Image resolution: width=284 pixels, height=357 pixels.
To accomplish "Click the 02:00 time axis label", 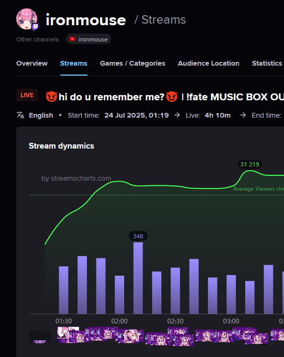I will pyautogui.click(x=119, y=321).
